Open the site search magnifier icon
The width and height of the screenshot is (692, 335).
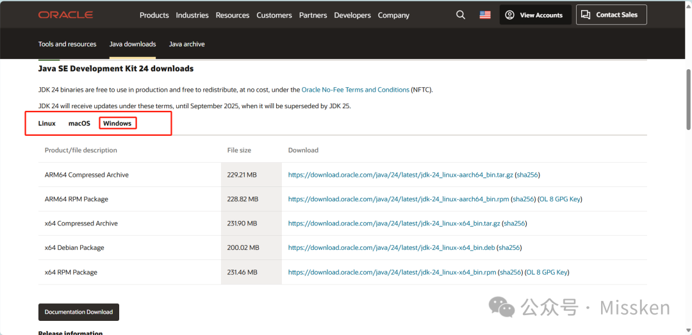[x=460, y=15]
